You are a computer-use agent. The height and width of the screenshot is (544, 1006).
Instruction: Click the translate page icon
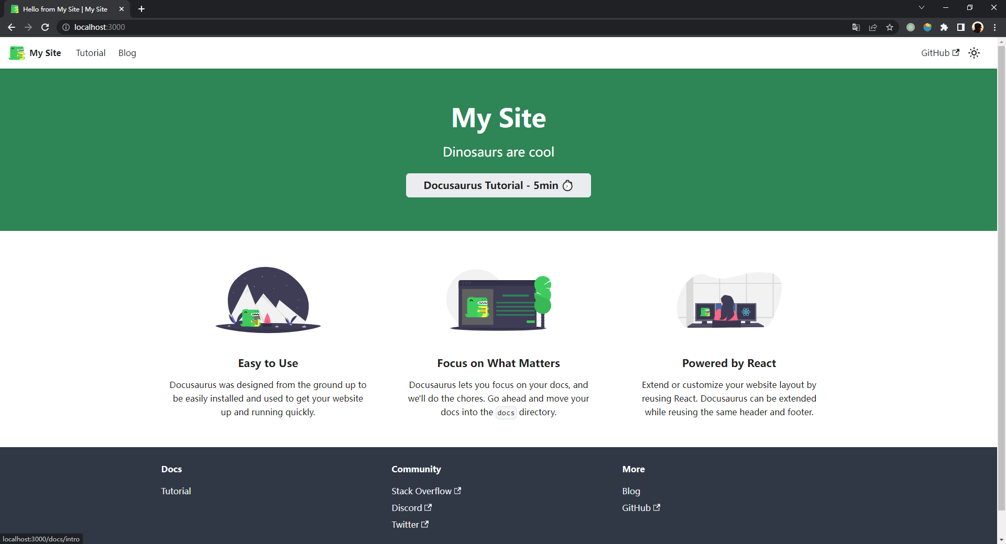pos(856,27)
